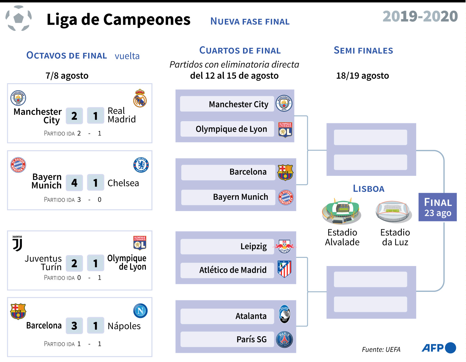Click the soccer ball icon
The image size is (466, 362).
click(x=19, y=18)
